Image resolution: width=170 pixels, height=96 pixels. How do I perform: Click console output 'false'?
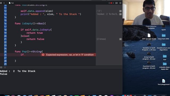pos(3,74)
